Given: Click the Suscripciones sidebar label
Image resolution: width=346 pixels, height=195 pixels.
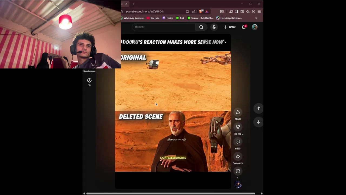Looking at the screenshot, I should (x=89, y=71).
